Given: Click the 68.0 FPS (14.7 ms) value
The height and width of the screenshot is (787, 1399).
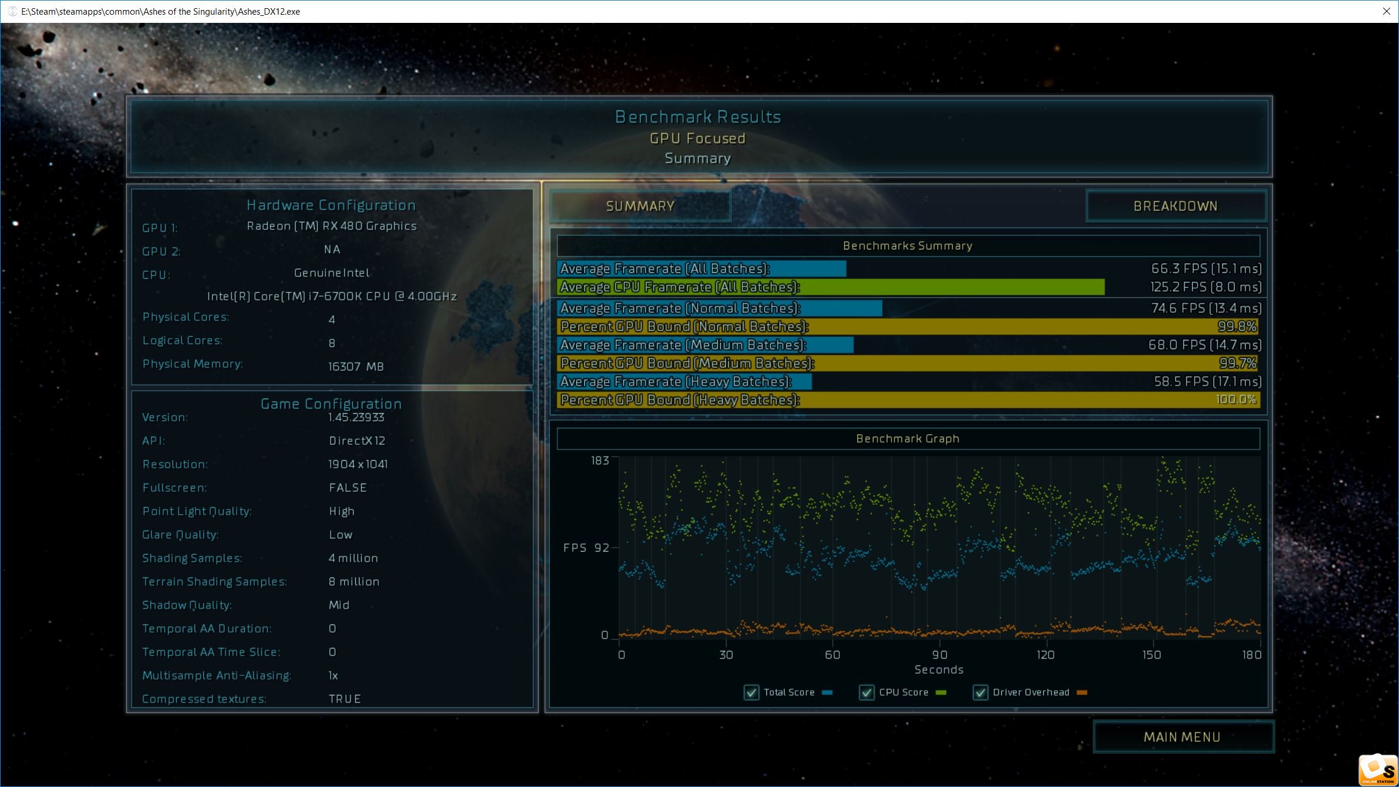Looking at the screenshot, I should [1205, 344].
